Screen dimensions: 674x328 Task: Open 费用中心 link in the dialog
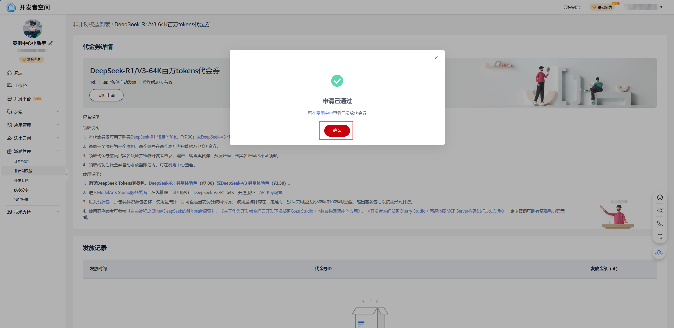324,113
